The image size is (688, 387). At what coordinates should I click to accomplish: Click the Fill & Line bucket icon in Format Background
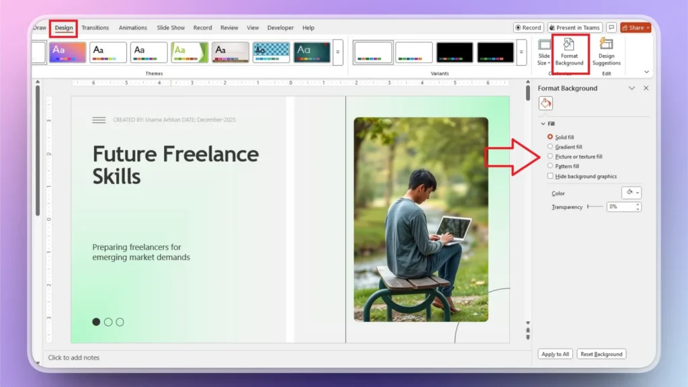pos(546,103)
